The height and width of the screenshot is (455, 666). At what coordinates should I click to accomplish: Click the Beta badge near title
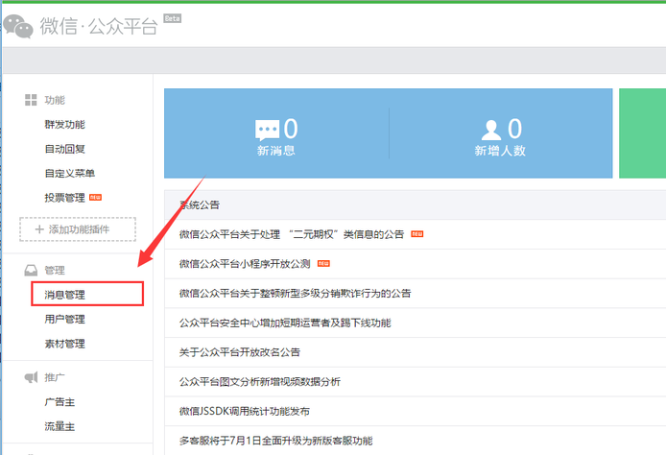(173, 18)
